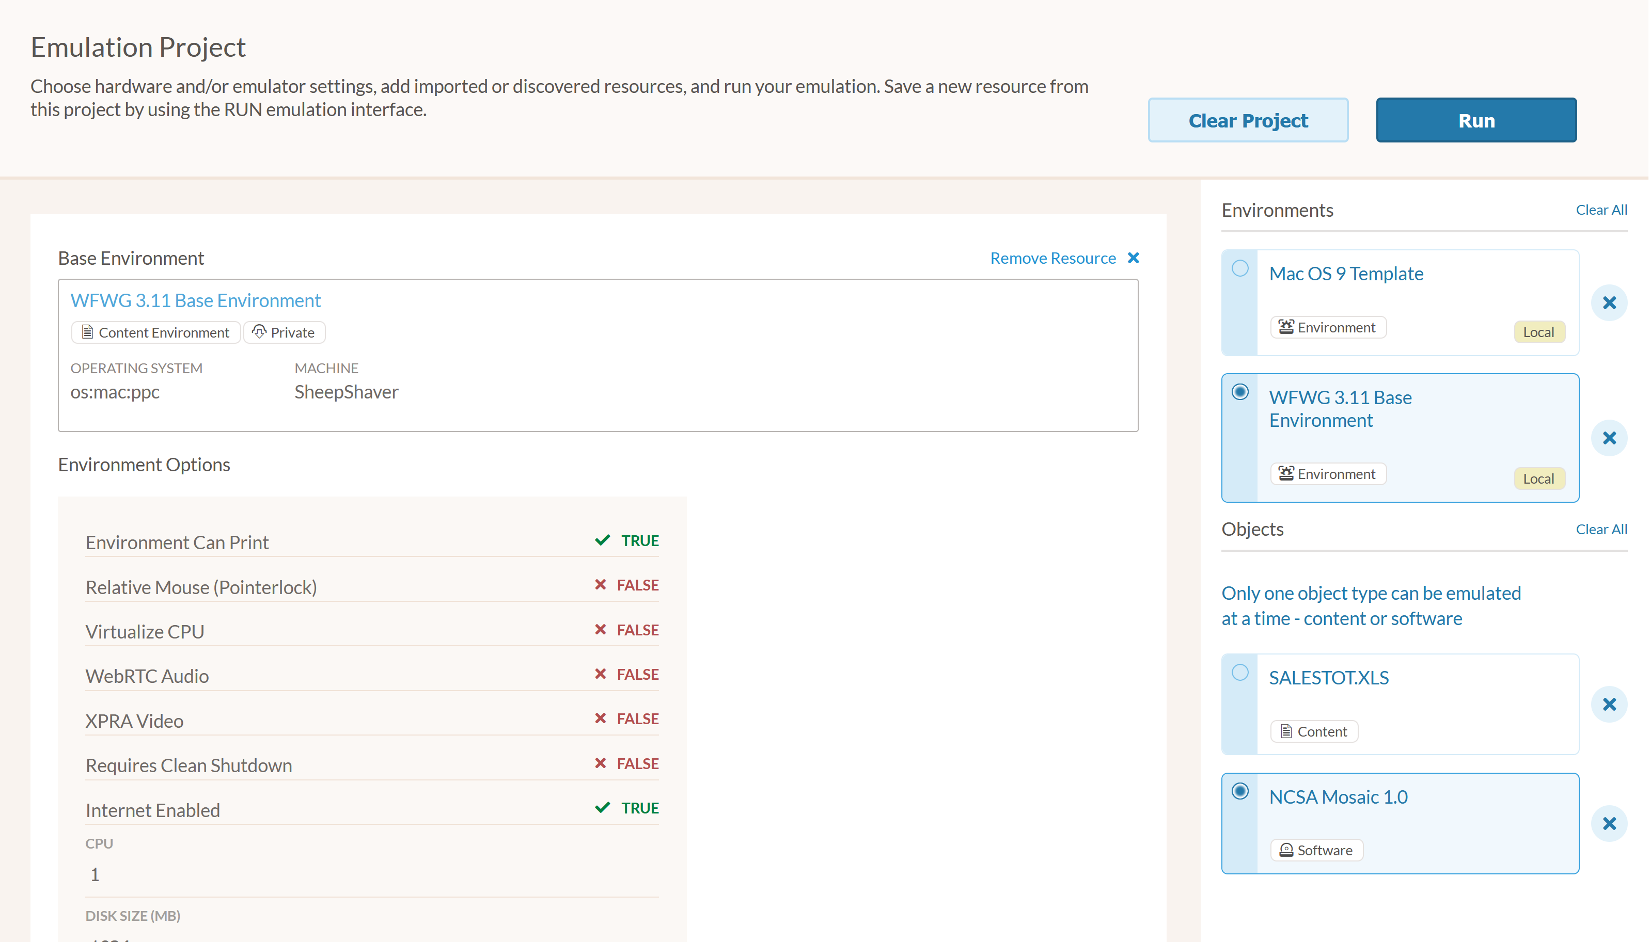Viewport: 1650px width, 942px height.
Task: Click the Private tag icon
Action: [x=259, y=332]
